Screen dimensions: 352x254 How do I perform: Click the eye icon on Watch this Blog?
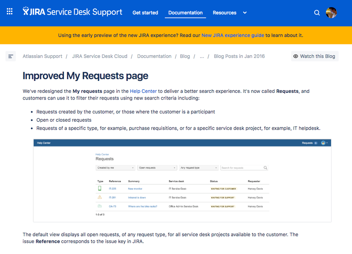tap(296, 56)
